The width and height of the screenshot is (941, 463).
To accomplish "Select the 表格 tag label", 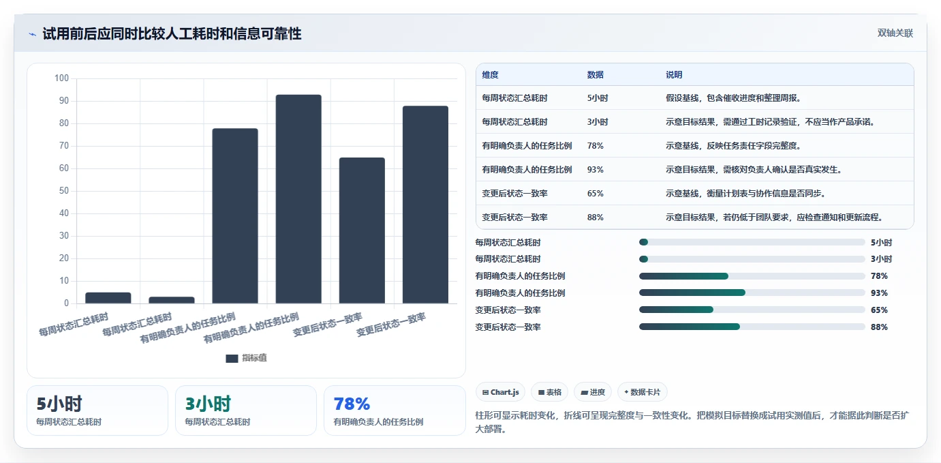I will (x=554, y=392).
